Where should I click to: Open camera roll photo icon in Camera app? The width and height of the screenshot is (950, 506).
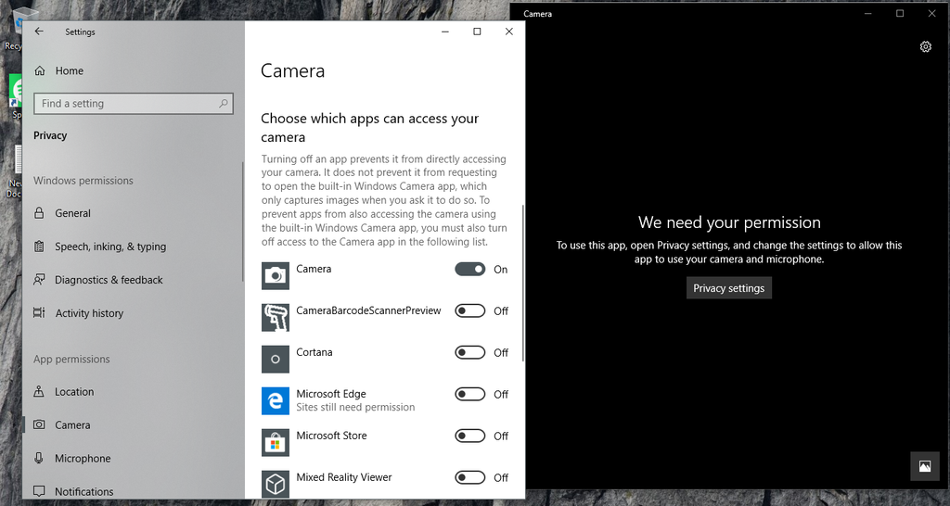click(925, 466)
